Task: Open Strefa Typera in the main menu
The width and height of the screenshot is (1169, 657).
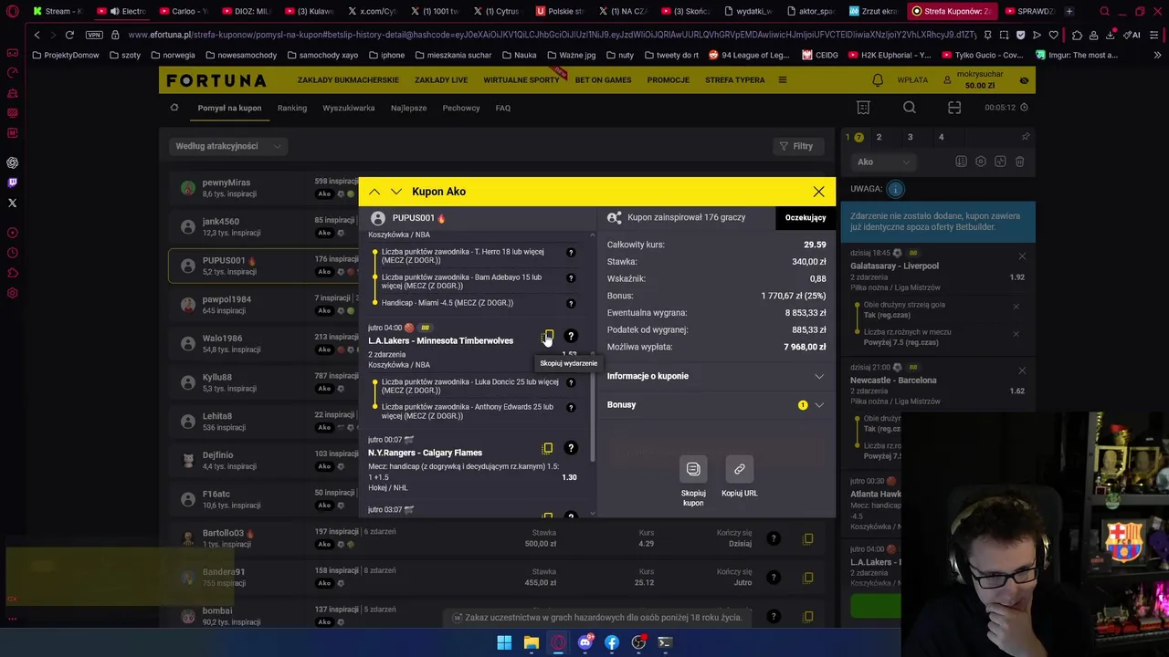Action: 735,80
